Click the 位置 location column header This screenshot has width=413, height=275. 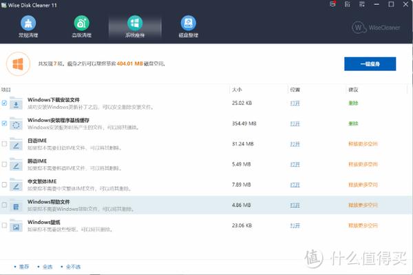pyautogui.click(x=295, y=90)
